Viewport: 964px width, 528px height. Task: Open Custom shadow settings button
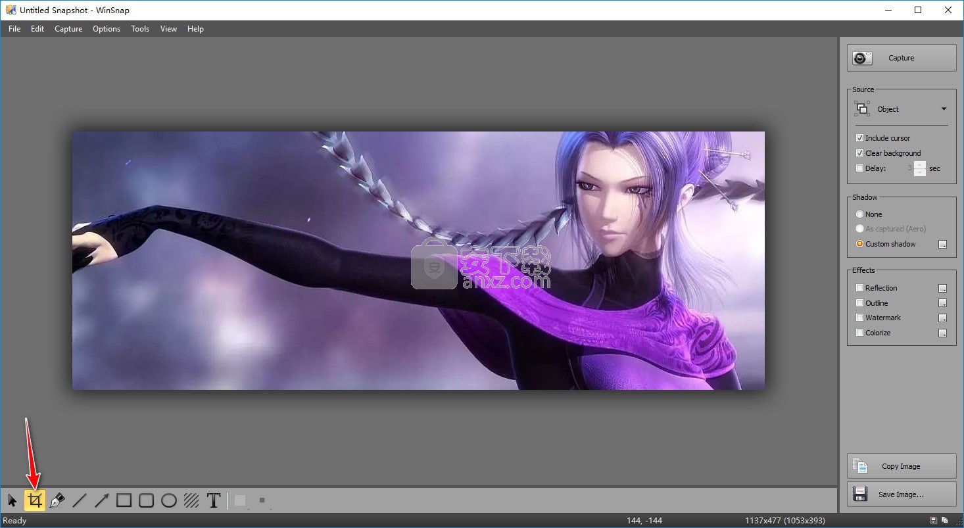pyautogui.click(x=942, y=244)
